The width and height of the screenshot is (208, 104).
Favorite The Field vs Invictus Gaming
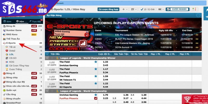click(96, 62)
